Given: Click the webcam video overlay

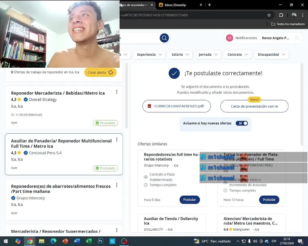Looking at the screenshot, I should (x=60, y=34).
